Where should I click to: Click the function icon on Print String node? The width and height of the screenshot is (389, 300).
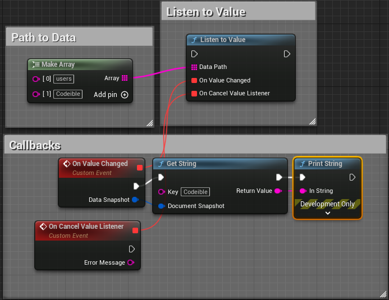pyautogui.click(x=303, y=164)
